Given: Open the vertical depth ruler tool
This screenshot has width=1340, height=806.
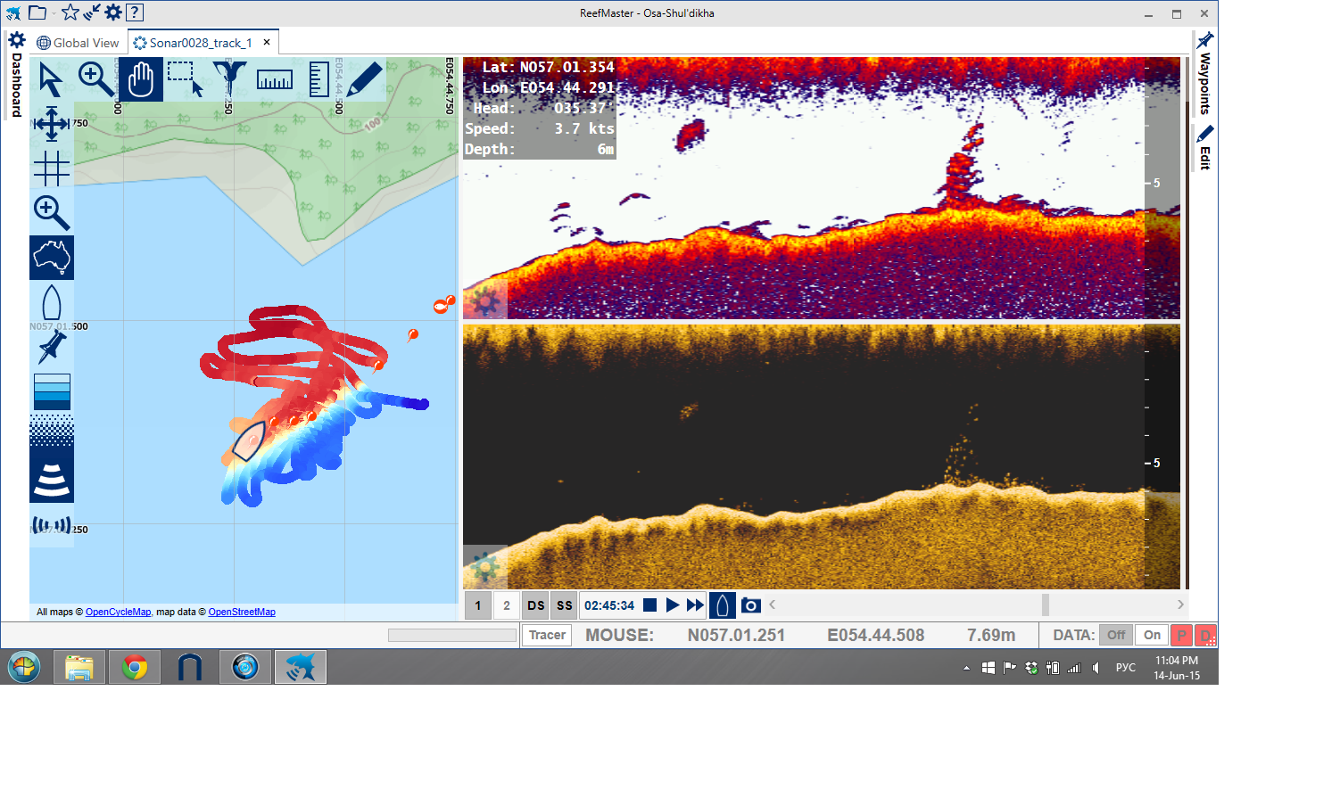Looking at the screenshot, I should [x=319, y=79].
